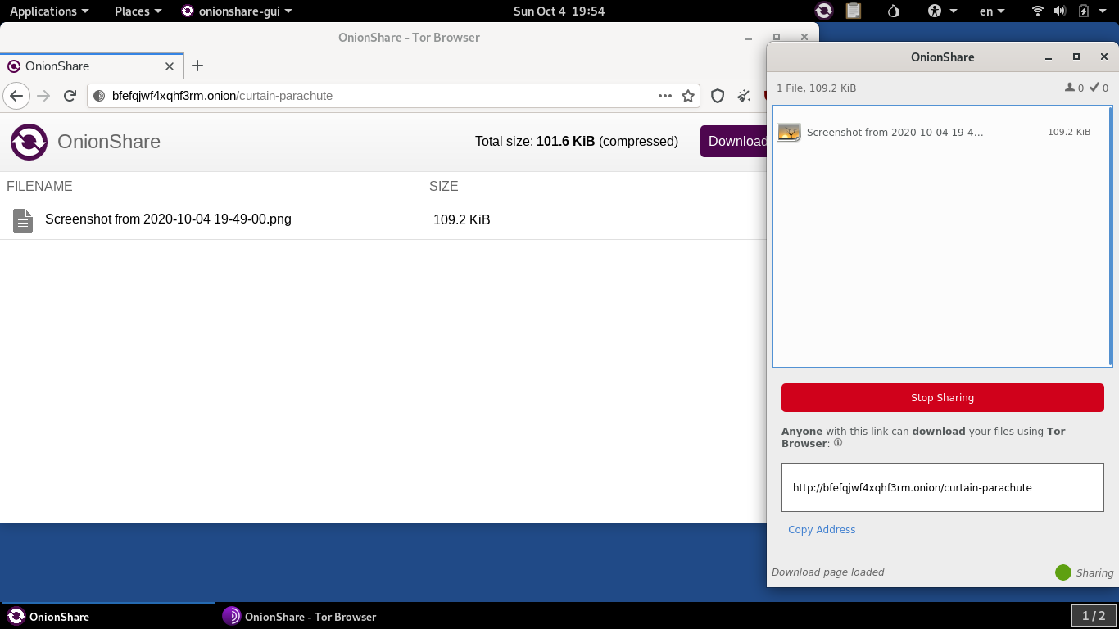Open the 'en' keyboard layout dropdown
This screenshot has height=629, width=1119.
click(993, 11)
